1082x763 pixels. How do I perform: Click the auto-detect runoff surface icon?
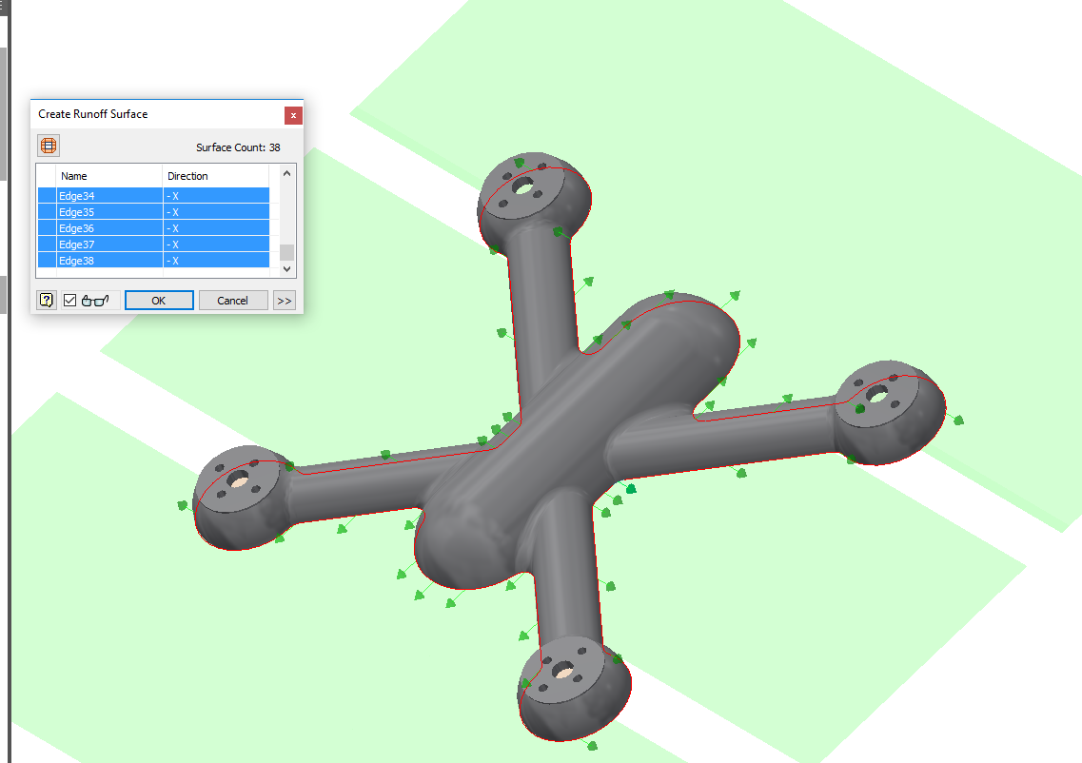pos(49,146)
